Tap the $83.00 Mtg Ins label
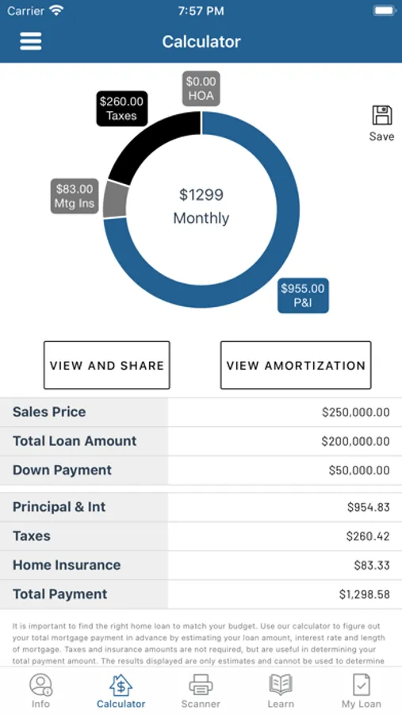Image resolution: width=402 pixels, height=714 pixels. click(75, 196)
